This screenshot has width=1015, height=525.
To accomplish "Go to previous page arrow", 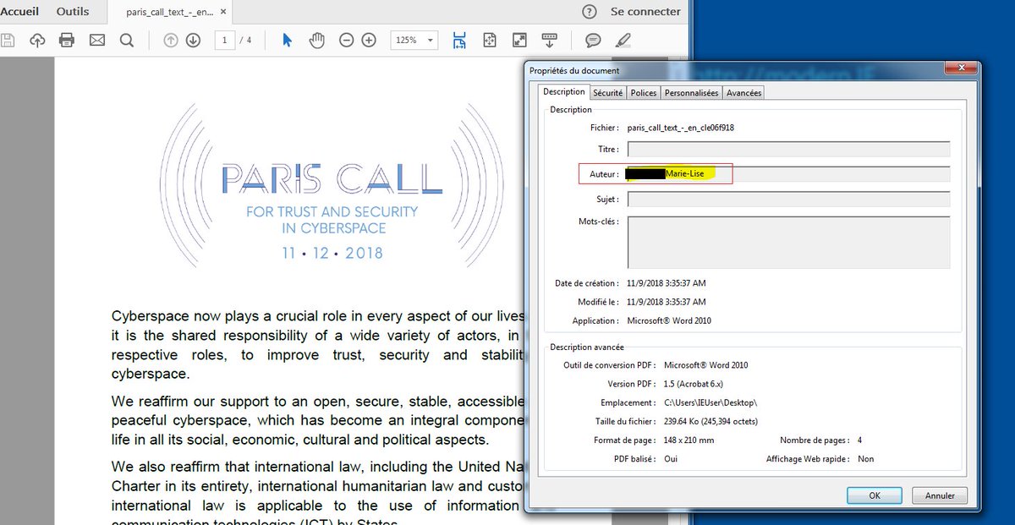I will coord(171,40).
